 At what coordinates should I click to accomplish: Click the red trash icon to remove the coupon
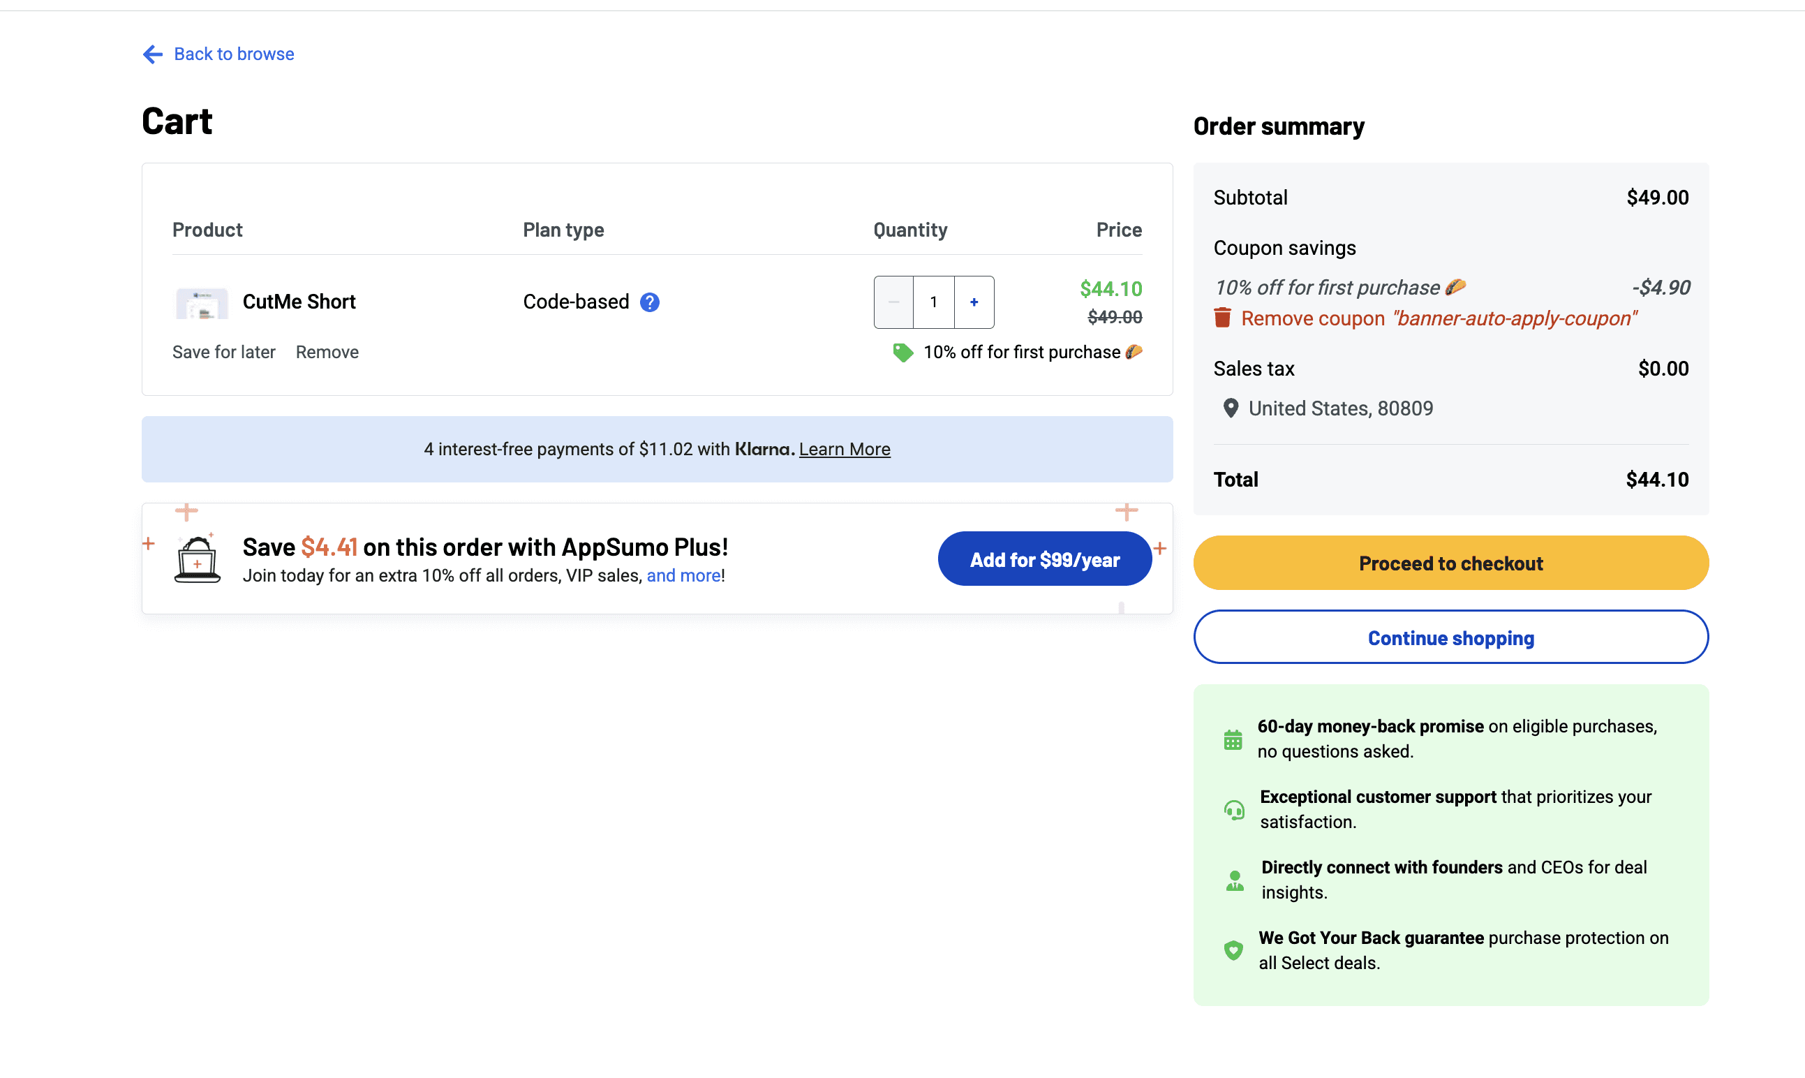tap(1222, 318)
